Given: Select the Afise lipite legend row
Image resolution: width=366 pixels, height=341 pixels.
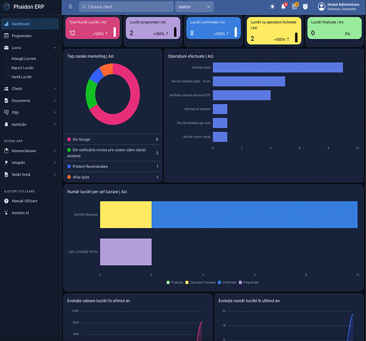Looking at the screenshot, I should point(113,177).
